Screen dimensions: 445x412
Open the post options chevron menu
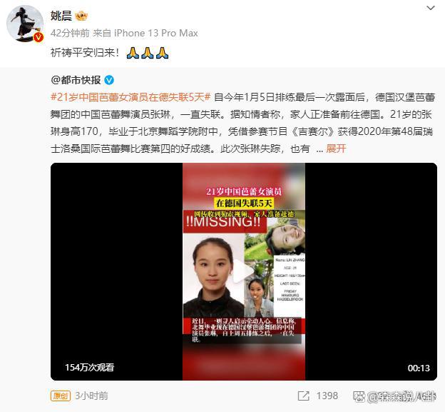click(x=431, y=9)
